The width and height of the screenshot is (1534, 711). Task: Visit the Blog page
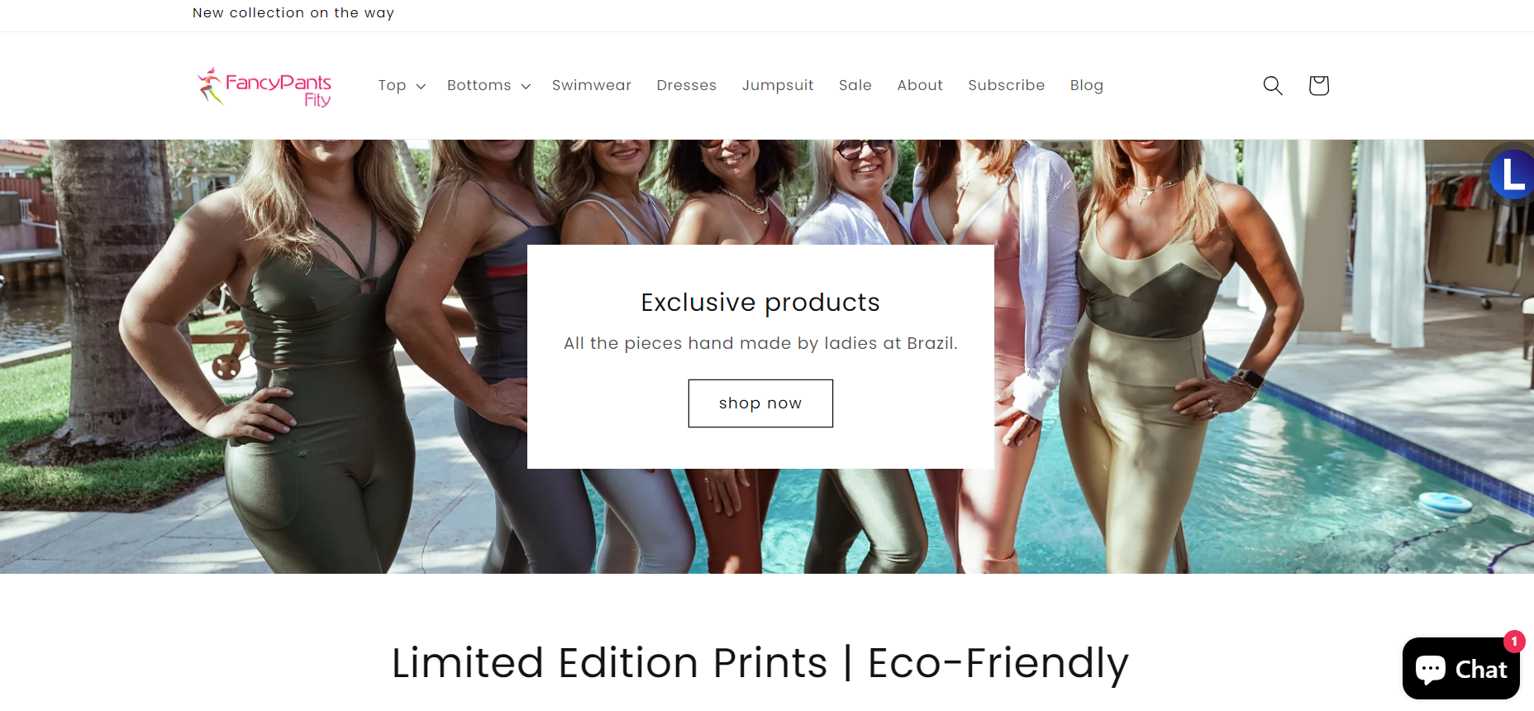[1087, 85]
